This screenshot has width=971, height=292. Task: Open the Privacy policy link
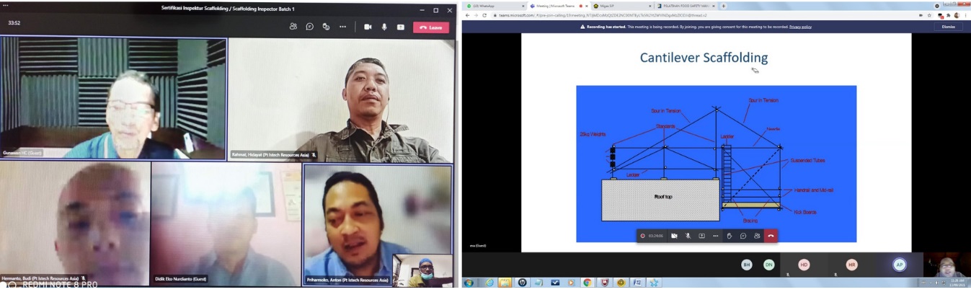[800, 27]
